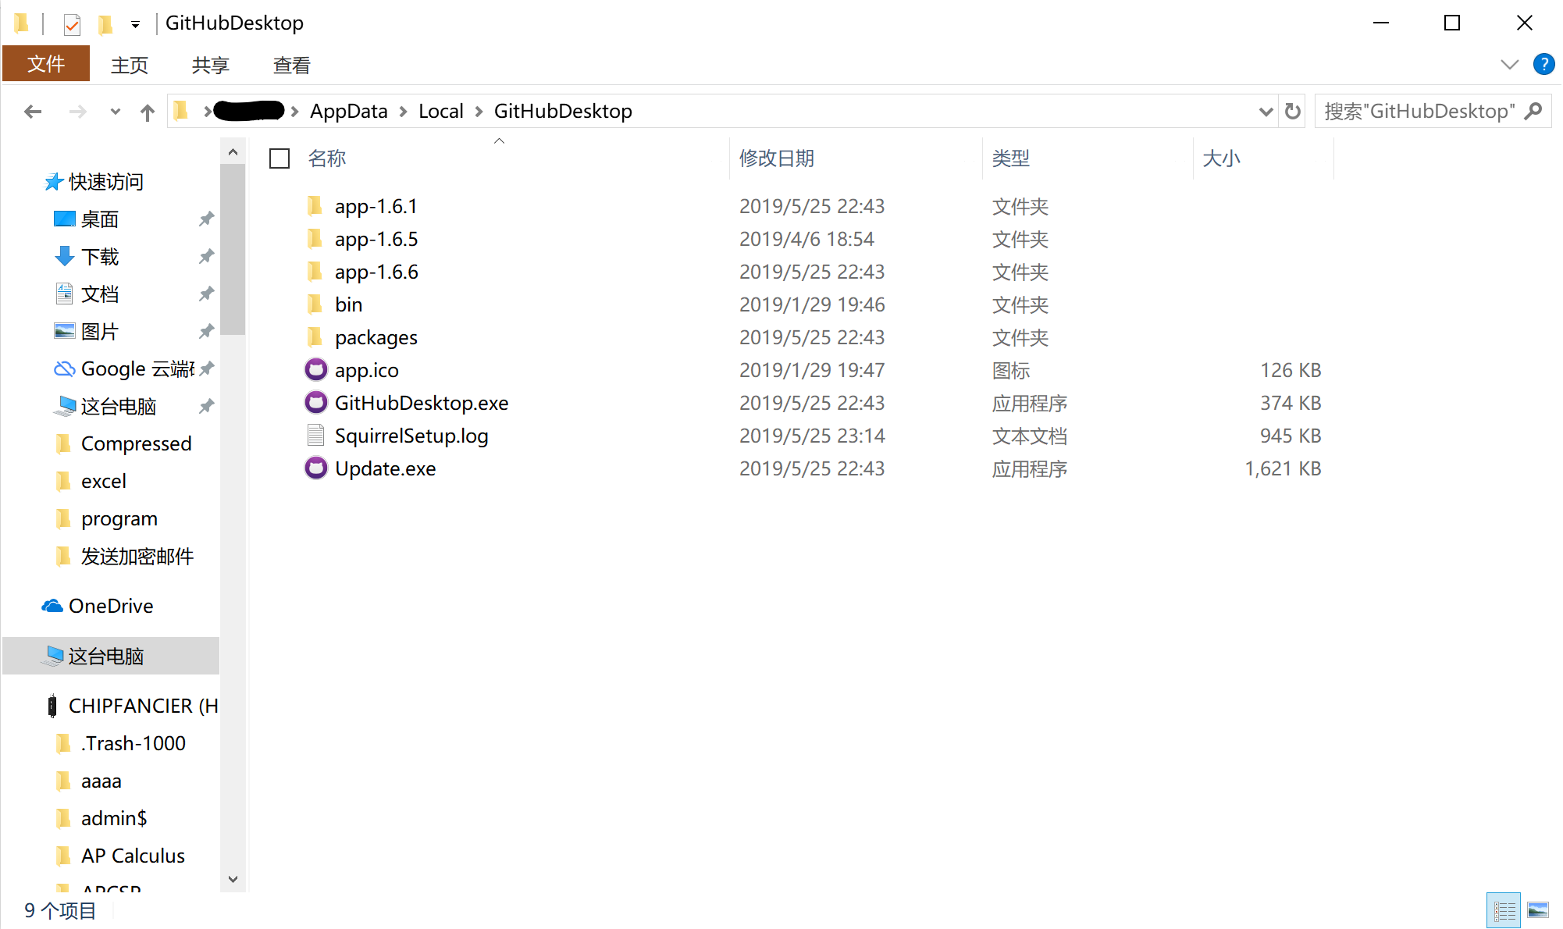Viewport: 1563px width, 929px height.
Task: Switch to details view in status bar
Action: coord(1504,909)
